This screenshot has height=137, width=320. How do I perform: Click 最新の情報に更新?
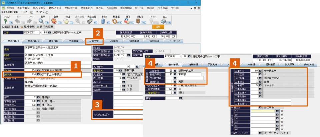pos(10,12)
